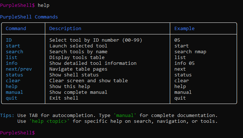Screen dimensions: 243x138
Task: Select "help" in the Command column
Action: pos(12,86)
